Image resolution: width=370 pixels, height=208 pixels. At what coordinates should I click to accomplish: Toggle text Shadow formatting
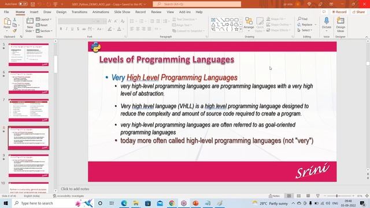pyautogui.click(x=78, y=29)
